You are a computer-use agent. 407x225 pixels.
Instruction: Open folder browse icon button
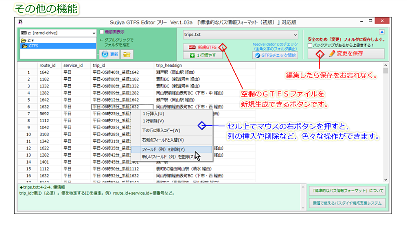coord(127,54)
